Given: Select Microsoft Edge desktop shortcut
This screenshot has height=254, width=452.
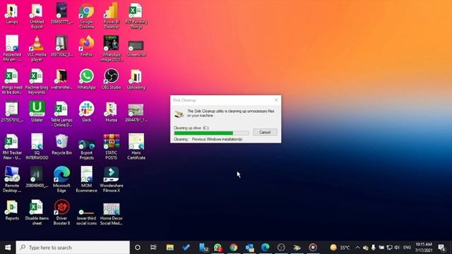Looking at the screenshot, I should (61, 179).
